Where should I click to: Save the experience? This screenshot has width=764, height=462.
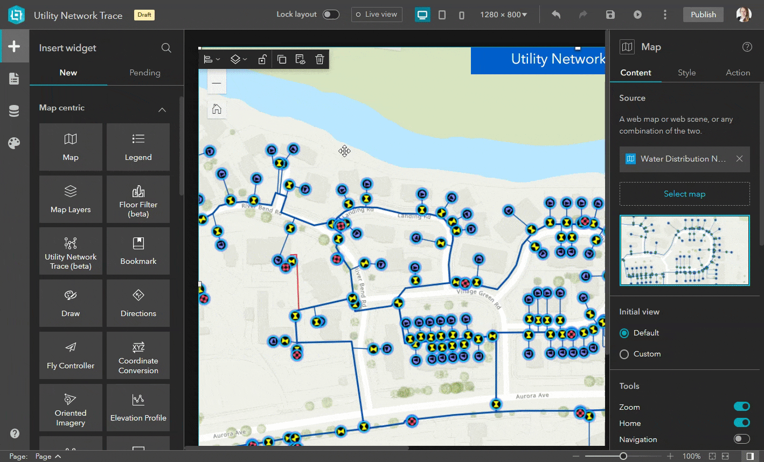tap(610, 15)
